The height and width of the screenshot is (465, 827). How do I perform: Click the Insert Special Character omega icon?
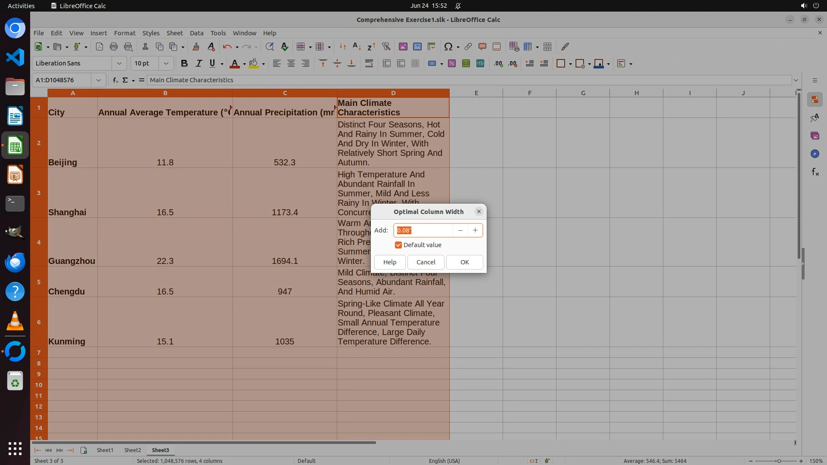pyautogui.click(x=448, y=46)
